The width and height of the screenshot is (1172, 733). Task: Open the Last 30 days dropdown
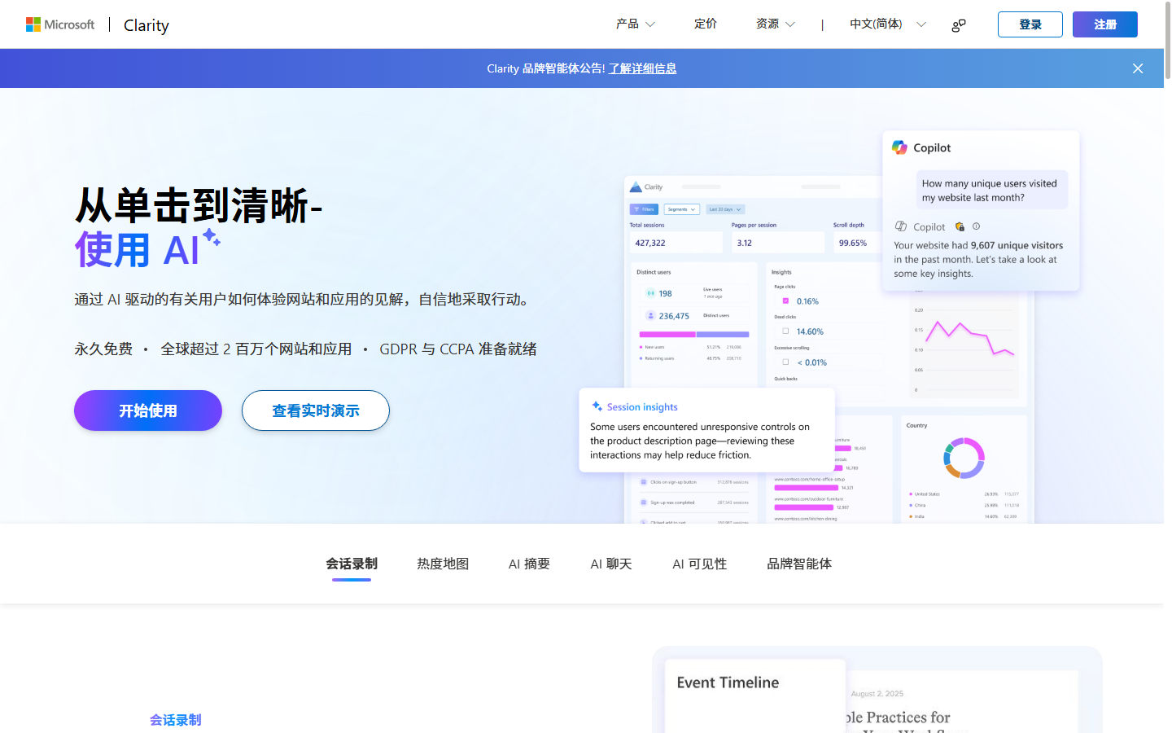[x=725, y=209]
